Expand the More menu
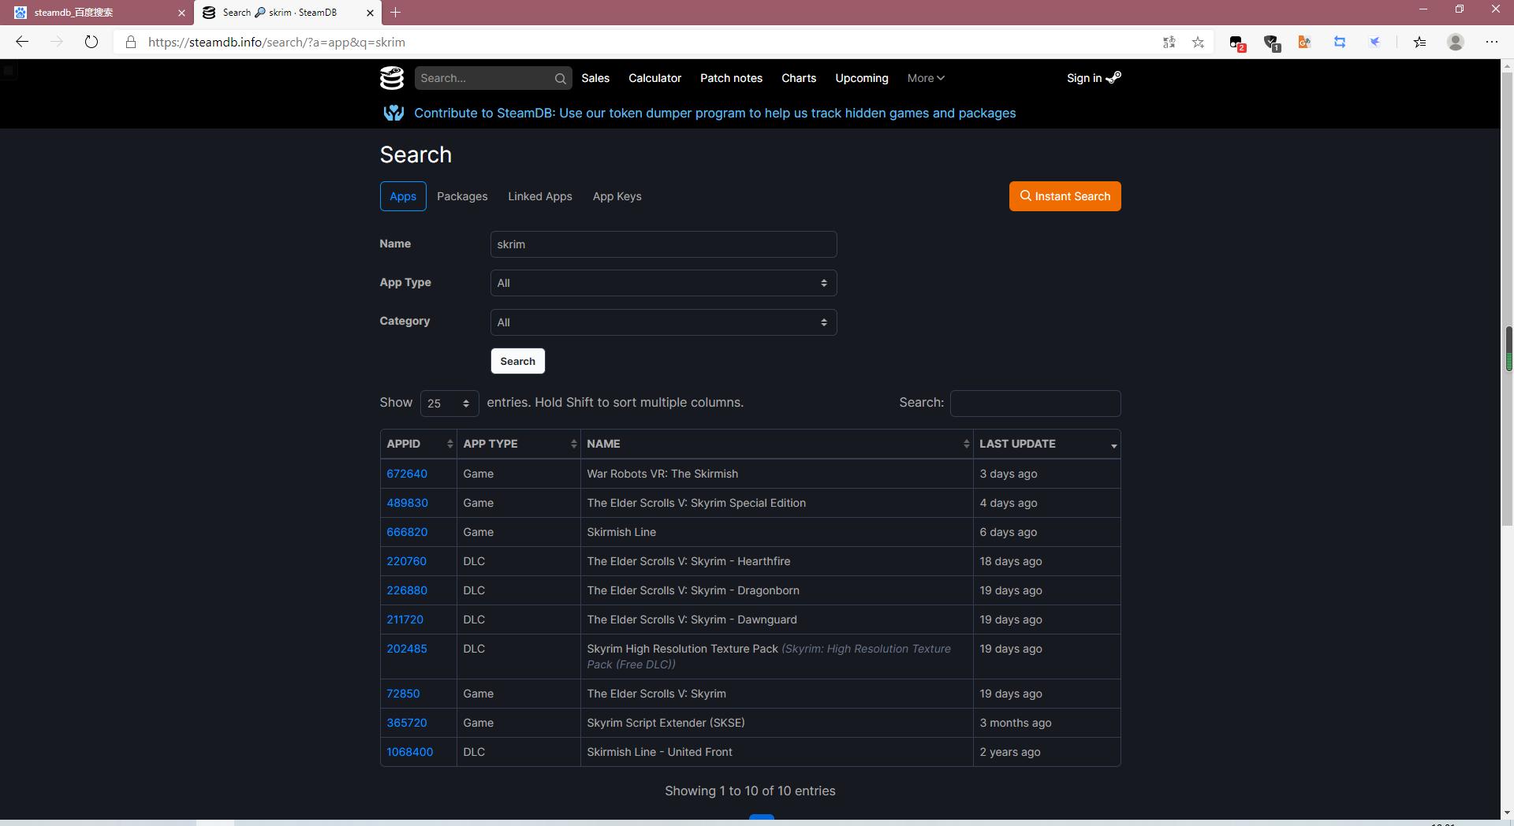Image resolution: width=1514 pixels, height=826 pixels. pyautogui.click(x=925, y=78)
